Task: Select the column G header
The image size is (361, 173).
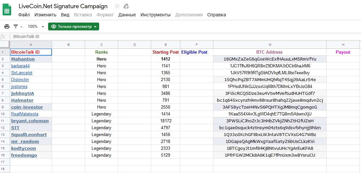Action: tap(270, 44)
